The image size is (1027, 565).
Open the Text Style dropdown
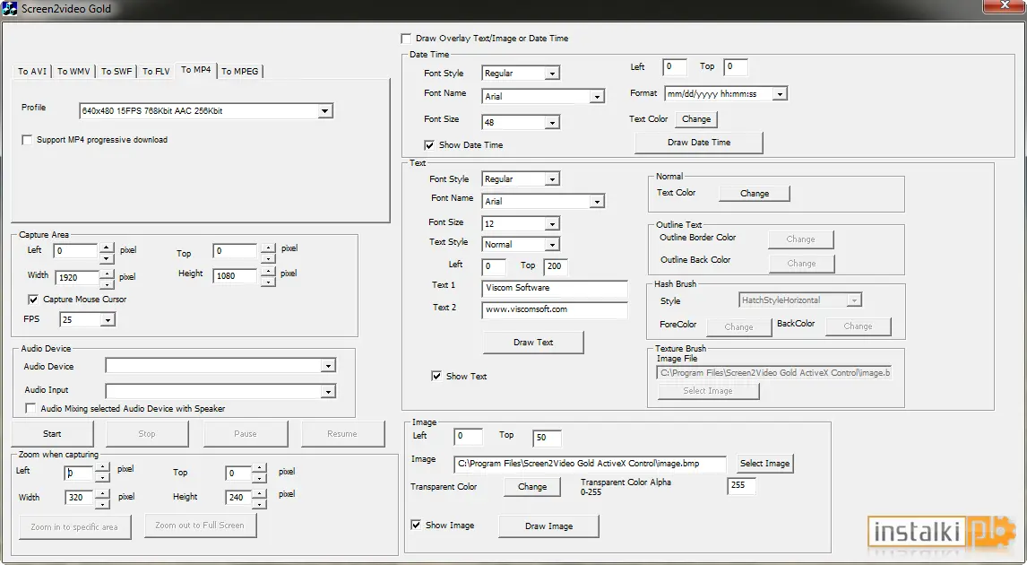click(x=552, y=245)
